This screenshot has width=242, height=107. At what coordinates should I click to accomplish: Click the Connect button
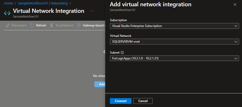(121, 101)
